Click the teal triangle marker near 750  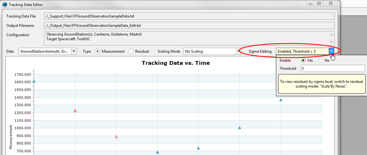pos(198,148)
